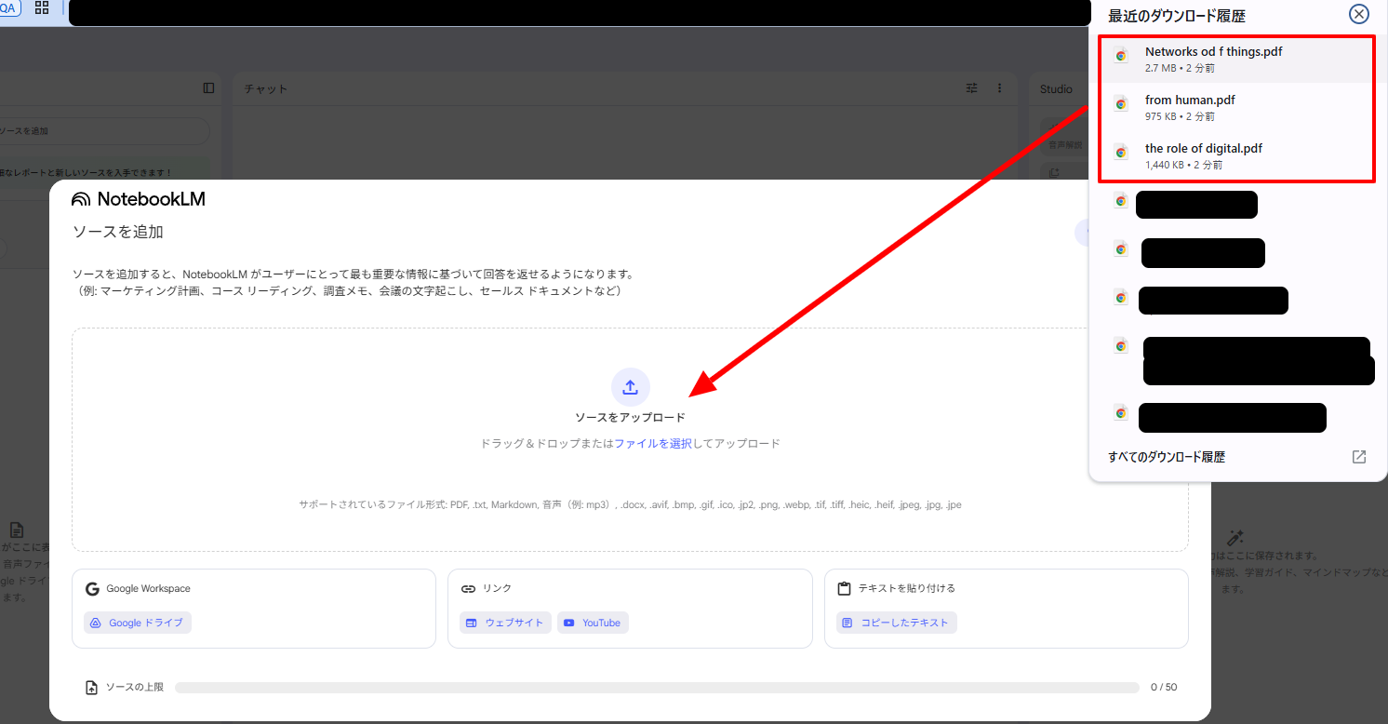Click the upload arrow icon
This screenshot has width=1388, height=724.
tap(630, 387)
